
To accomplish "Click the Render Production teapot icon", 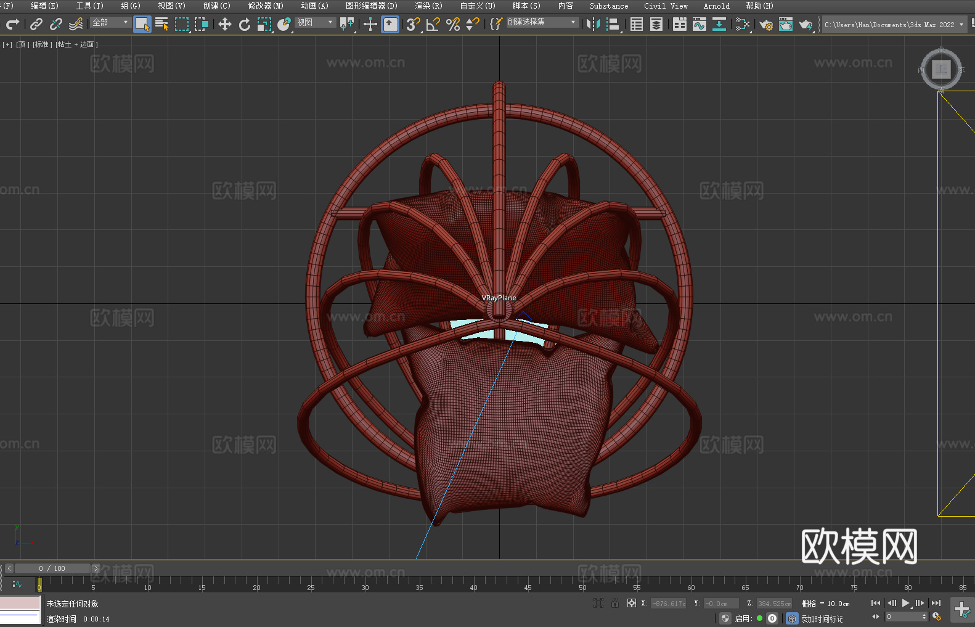I will [x=806, y=24].
